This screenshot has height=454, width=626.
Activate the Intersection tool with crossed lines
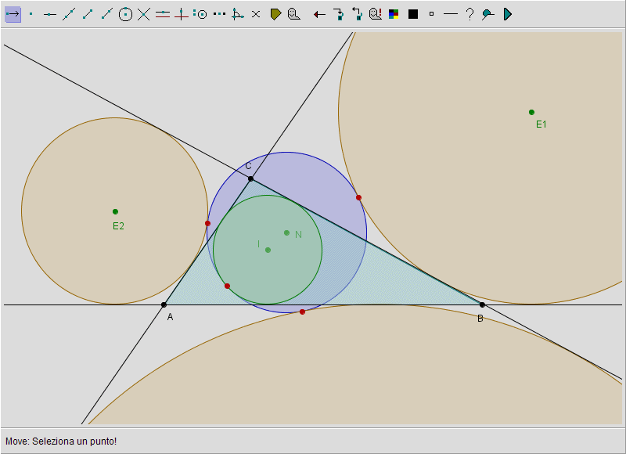tap(144, 14)
